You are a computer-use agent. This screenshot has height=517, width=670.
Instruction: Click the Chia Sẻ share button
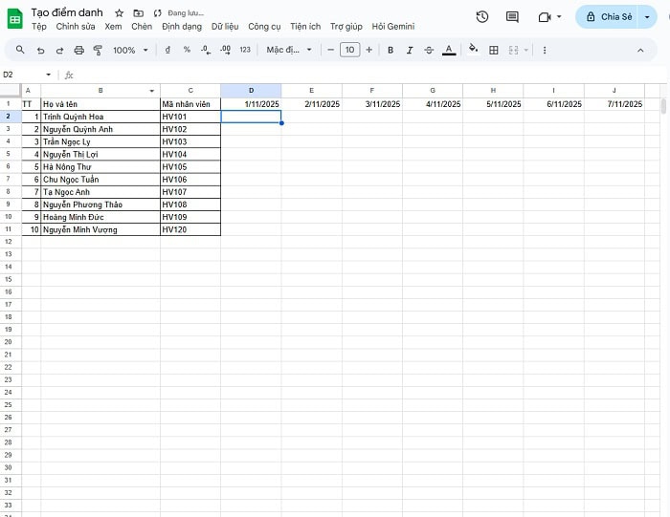click(x=607, y=16)
